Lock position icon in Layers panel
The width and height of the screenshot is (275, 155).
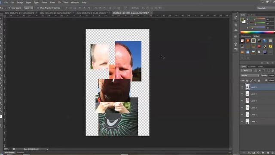click(255, 81)
